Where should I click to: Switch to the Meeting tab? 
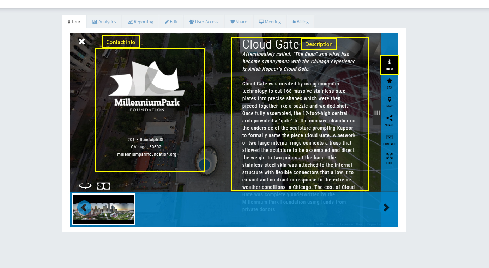pos(270,21)
